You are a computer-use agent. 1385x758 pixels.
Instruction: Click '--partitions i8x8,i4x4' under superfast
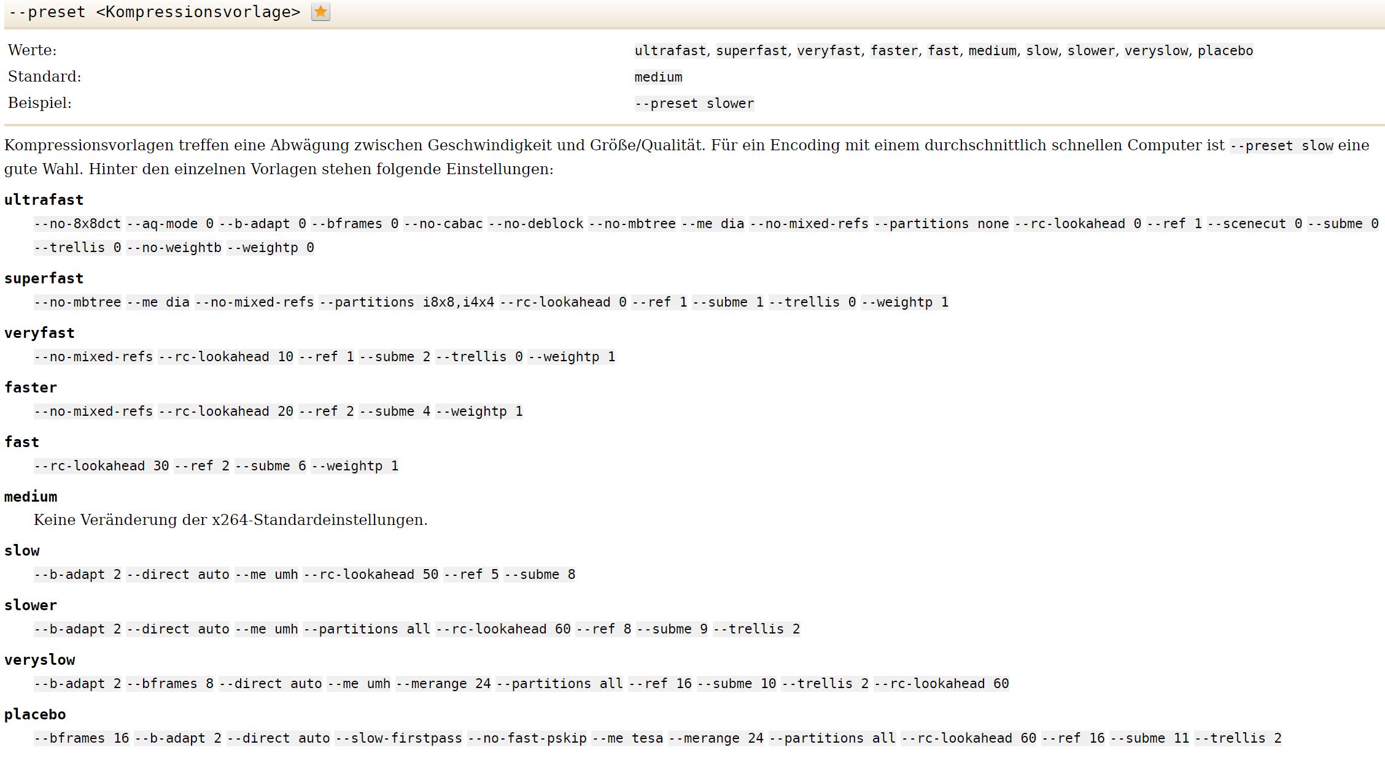(406, 302)
